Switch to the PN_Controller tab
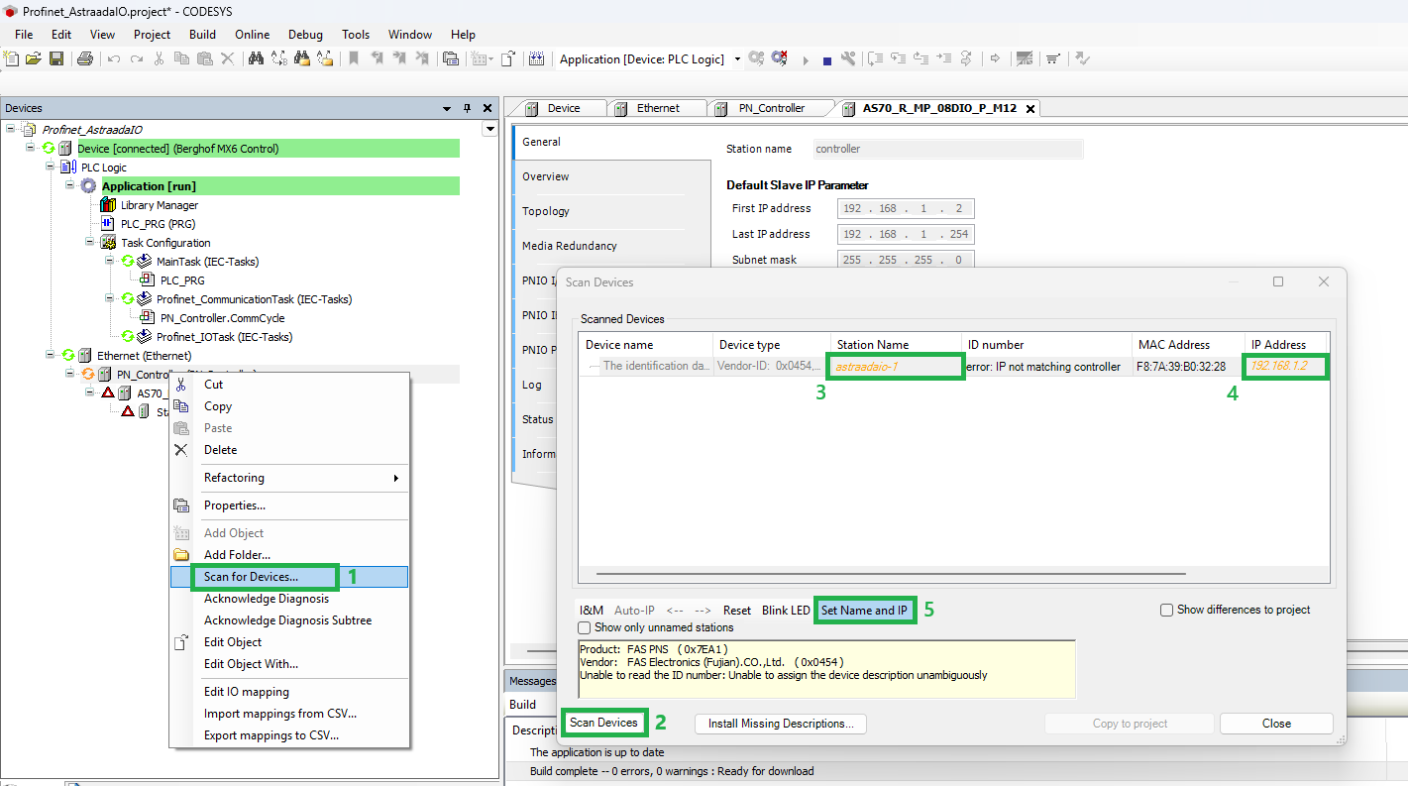Screen dimensions: 1408x786 click(771, 108)
